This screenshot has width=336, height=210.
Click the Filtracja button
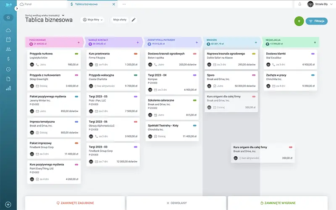(x=317, y=21)
